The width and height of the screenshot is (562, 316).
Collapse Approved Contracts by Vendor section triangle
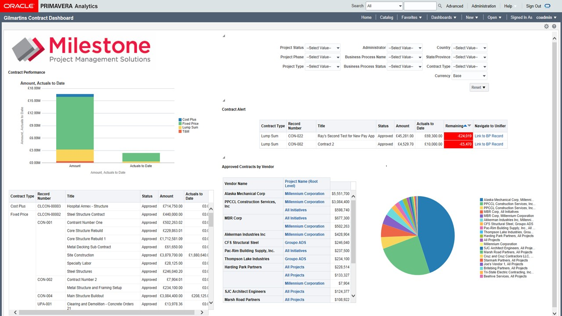[x=223, y=158]
